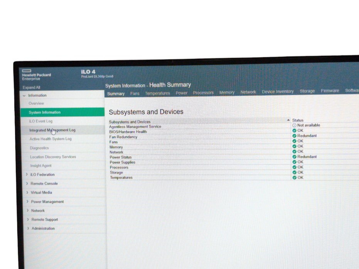Open the Active Health System Log
Image resolution: width=359 pixels, height=269 pixels.
(51, 139)
